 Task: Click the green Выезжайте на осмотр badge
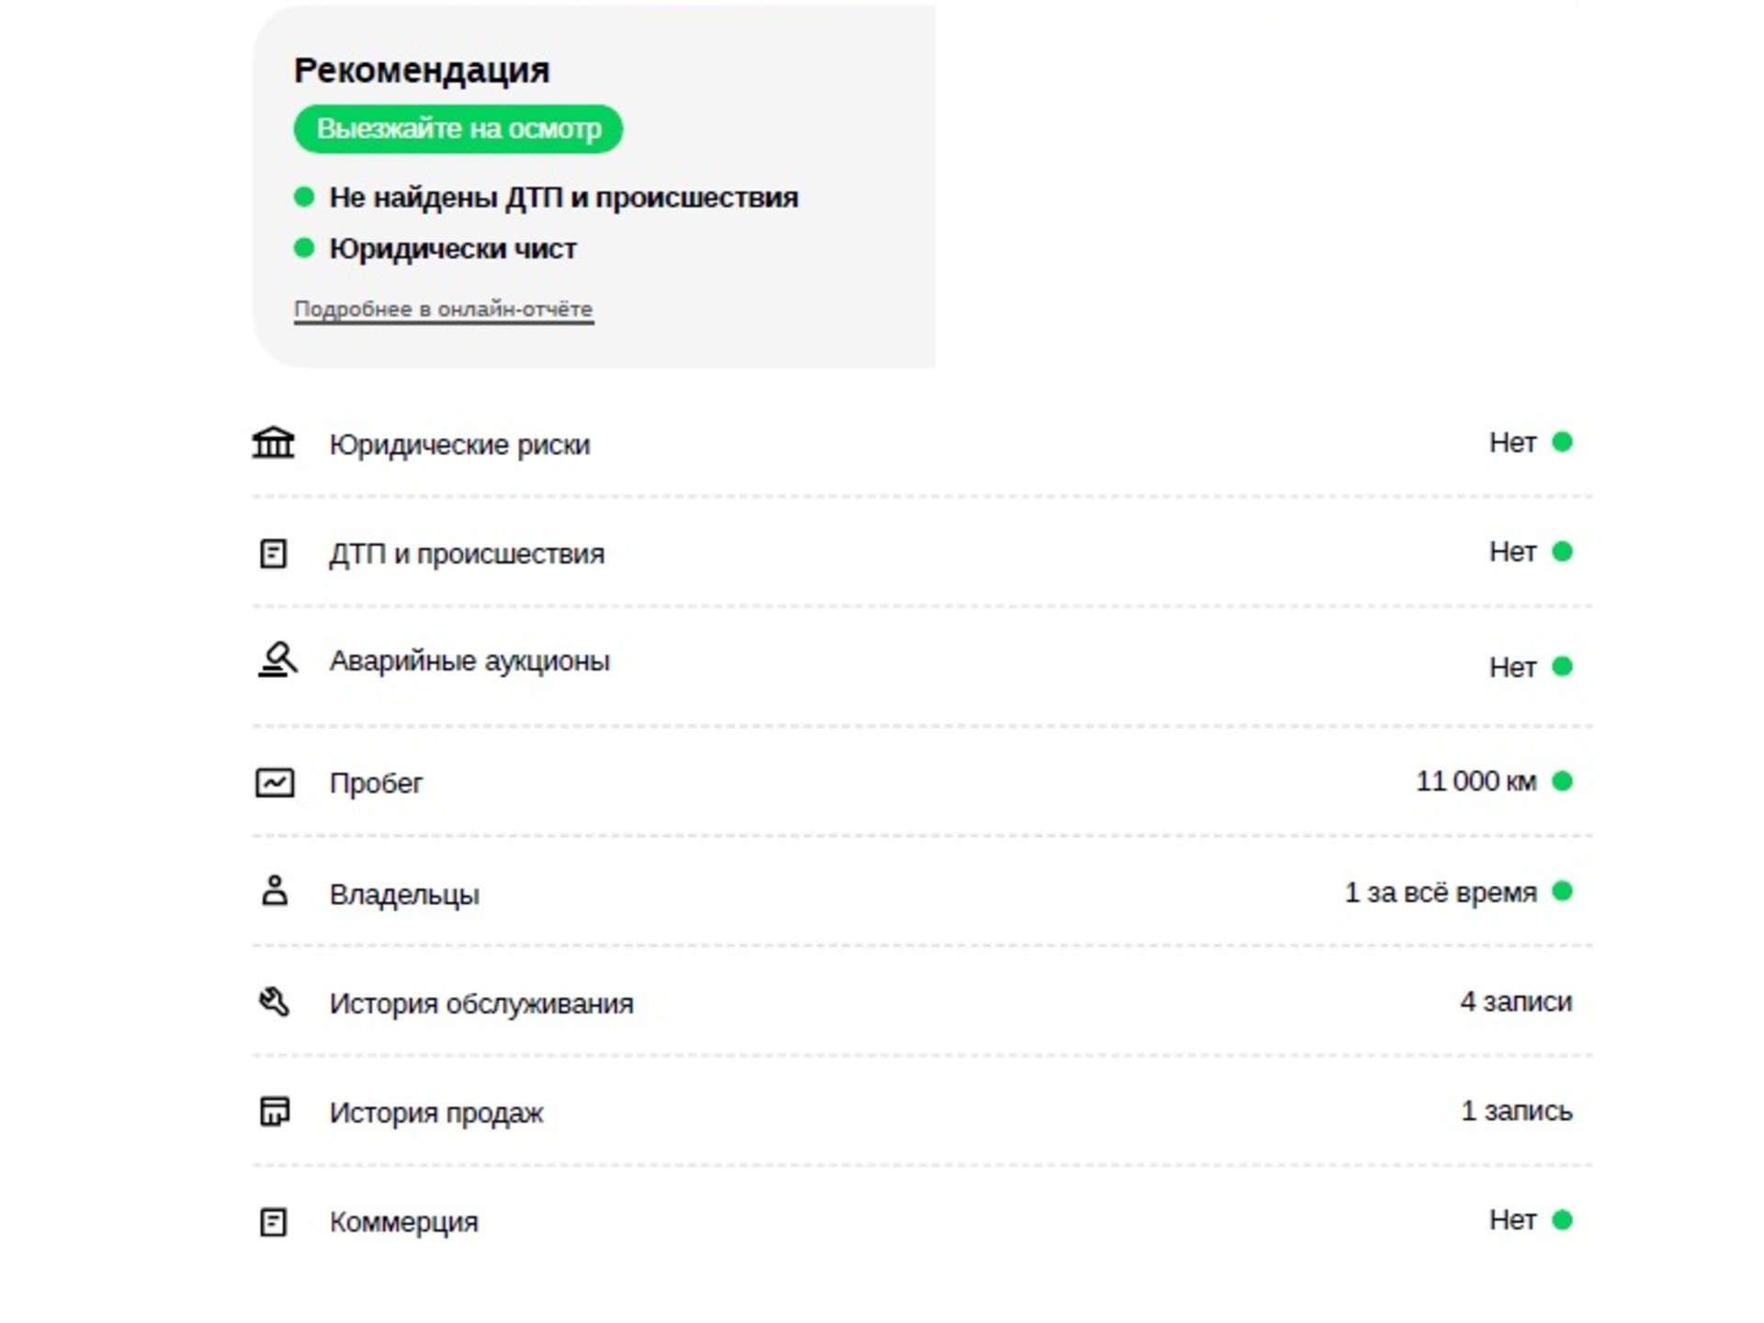tap(458, 129)
